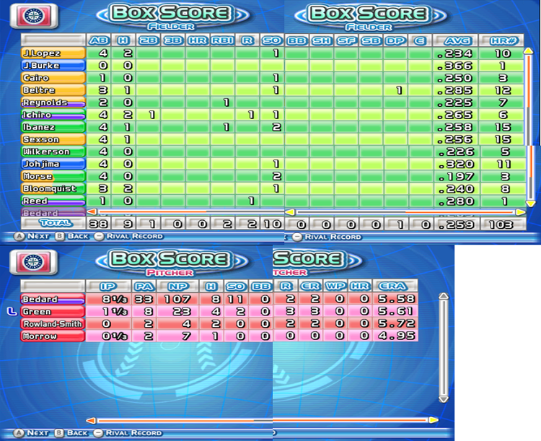541x441 pixels.
Task: Click the yellow right arrow above the HR# total
Action: tap(521, 211)
